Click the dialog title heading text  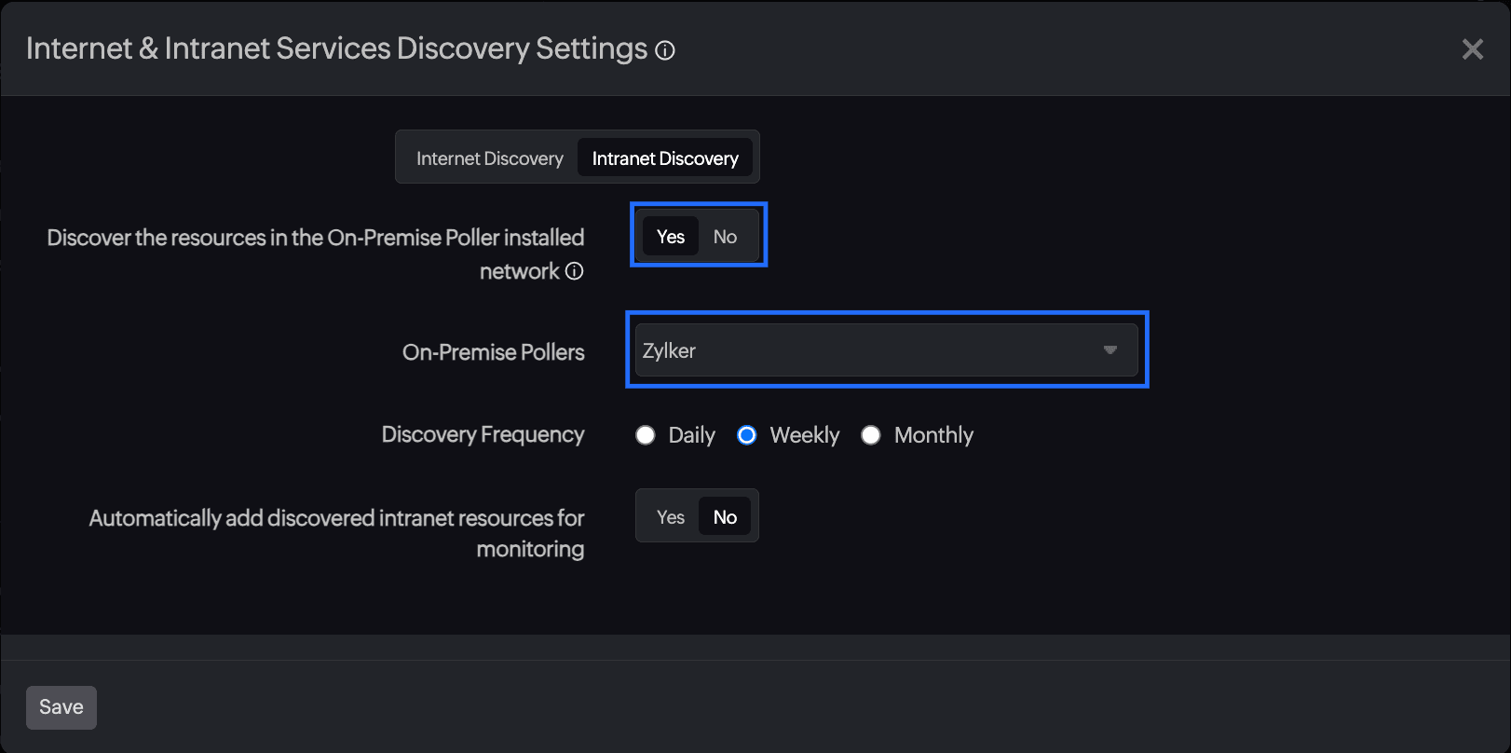(336, 48)
